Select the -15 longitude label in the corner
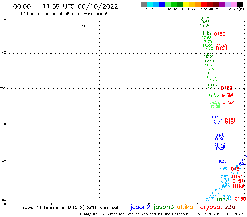247x217 pixels. 3,204
